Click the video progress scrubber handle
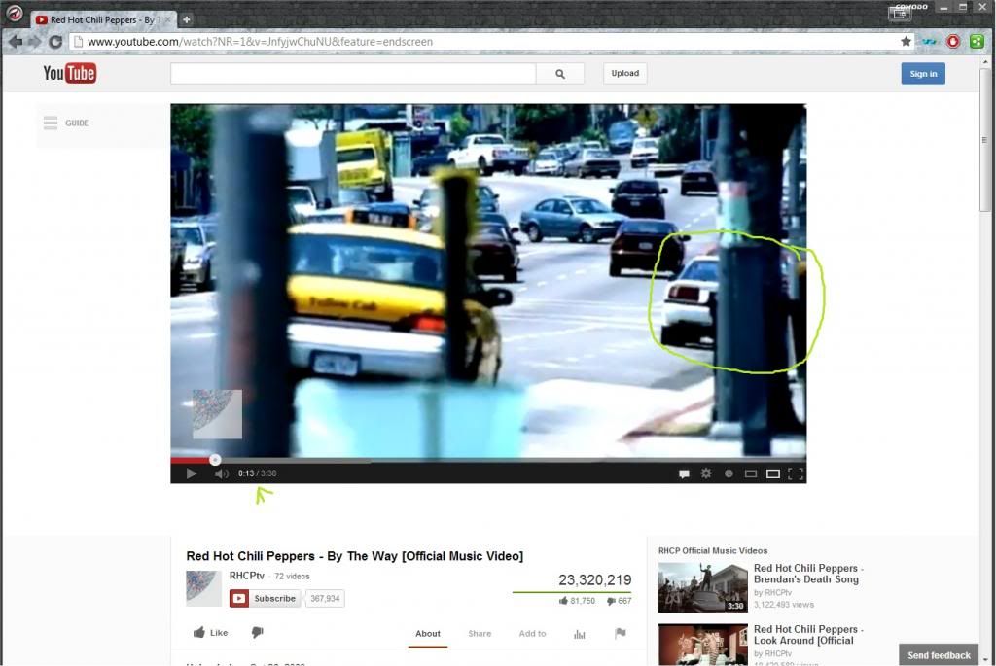 tap(215, 460)
